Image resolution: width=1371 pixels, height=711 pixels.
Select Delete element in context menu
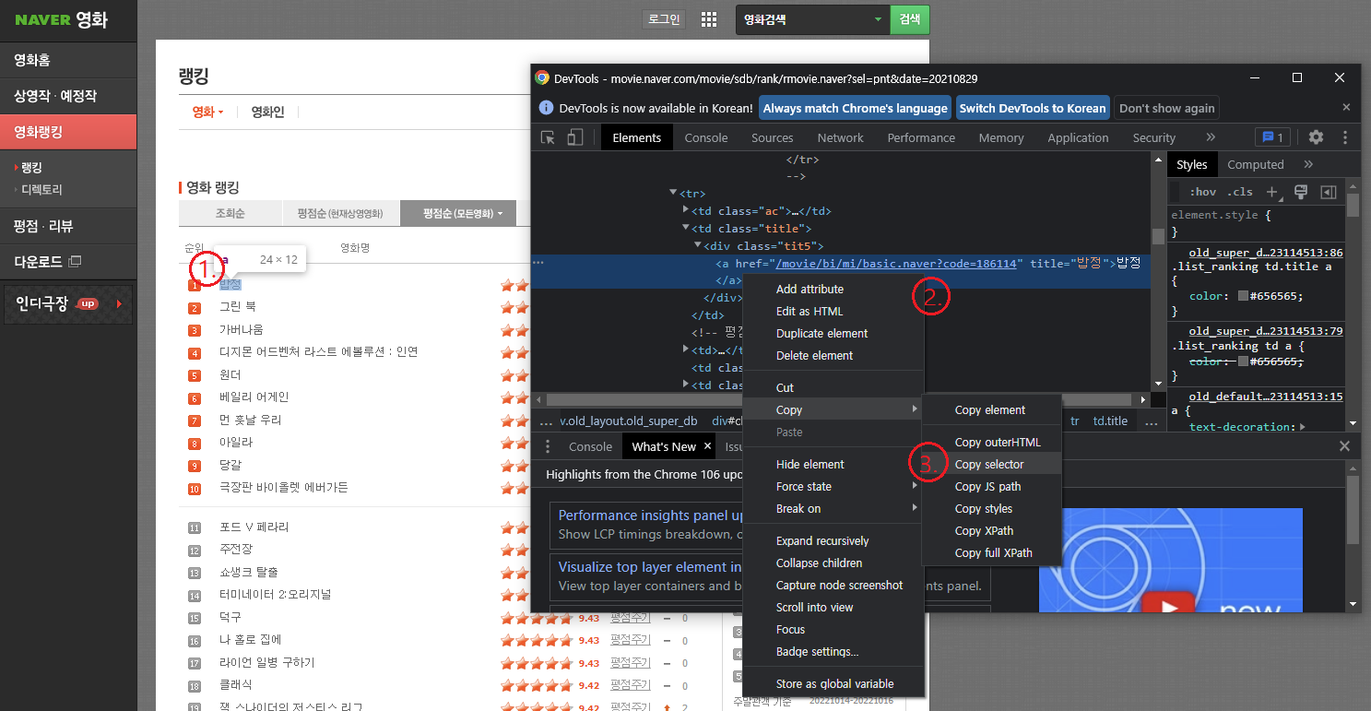click(x=834, y=356)
